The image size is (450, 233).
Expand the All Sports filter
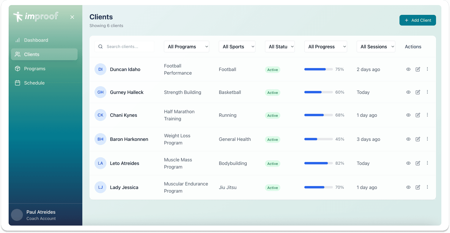(237, 46)
